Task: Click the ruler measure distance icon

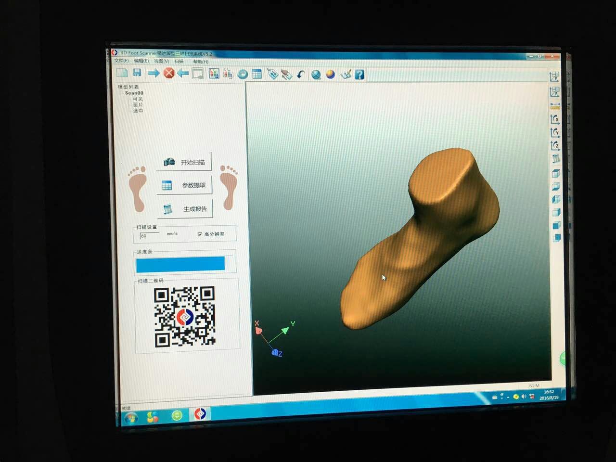Action: (555, 106)
